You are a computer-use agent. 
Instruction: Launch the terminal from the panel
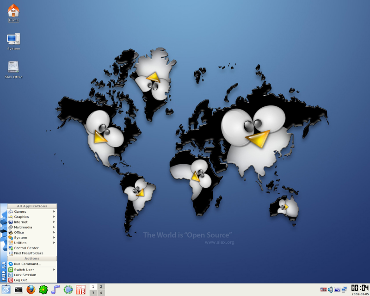[x=18, y=290]
